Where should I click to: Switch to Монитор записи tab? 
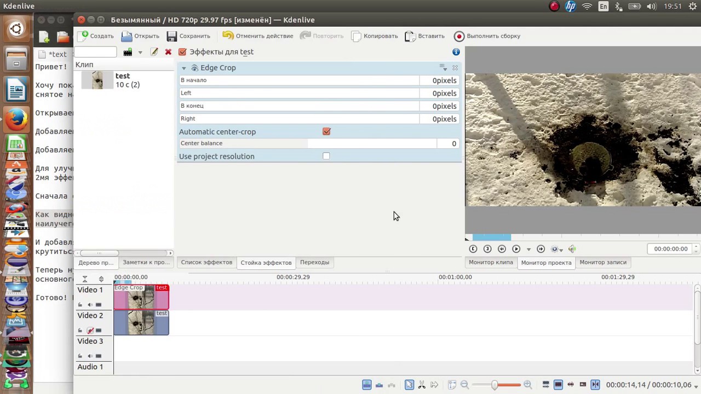pyautogui.click(x=603, y=263)
